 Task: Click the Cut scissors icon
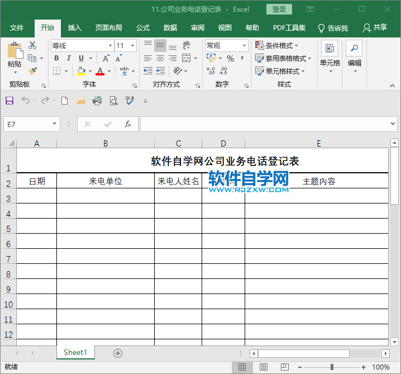click(x=32, y=45)
